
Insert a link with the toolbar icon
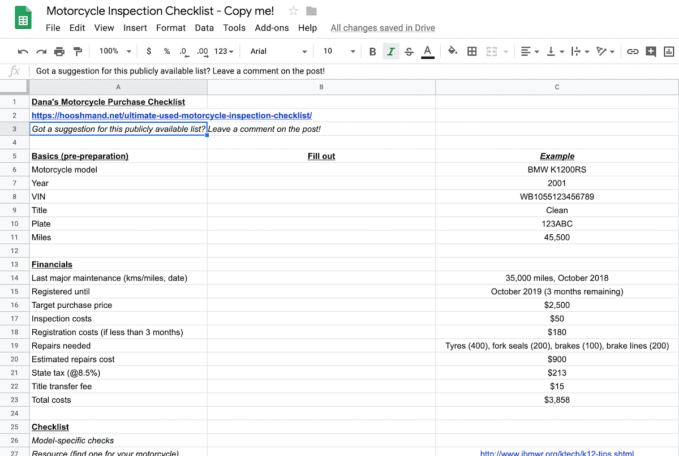tap(633, 51)
